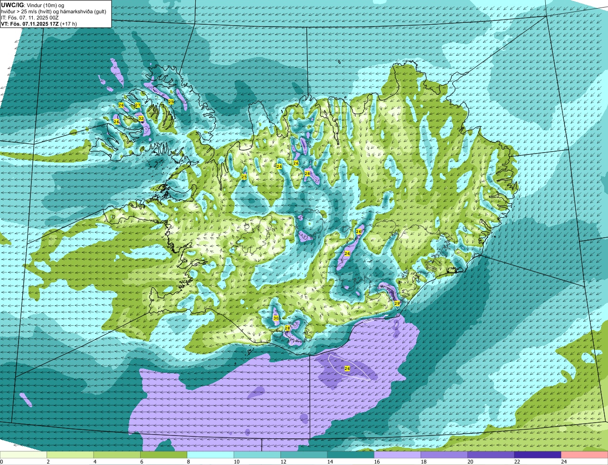The width and height of the screenshot is (608, 465).
Task: Click the yellow 28 gust label just below the 30
Action: [287, 329]
